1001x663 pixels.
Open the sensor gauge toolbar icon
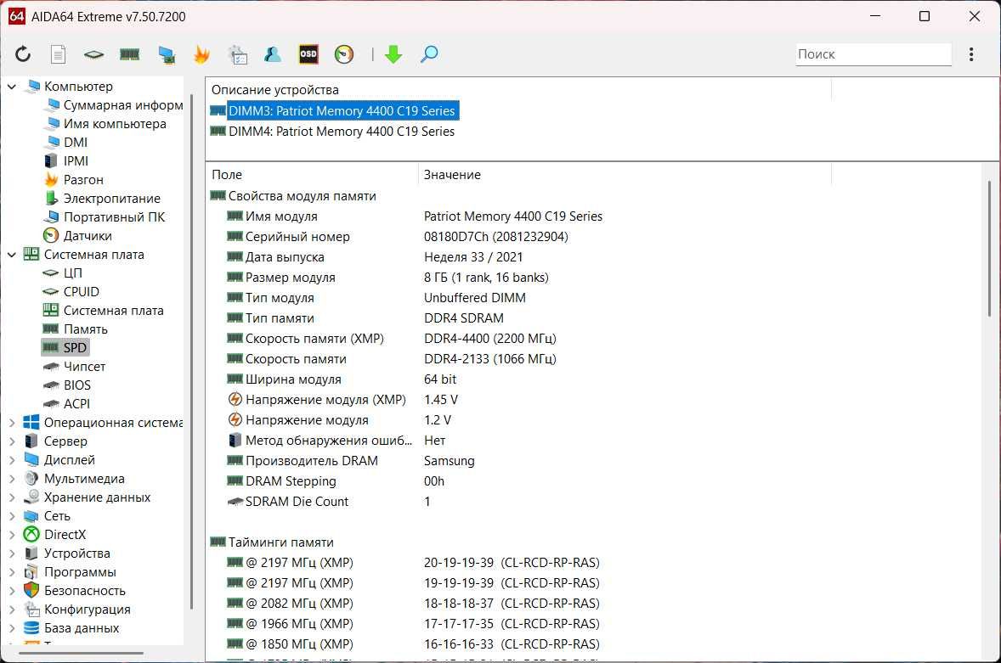[x=343, y=54]
